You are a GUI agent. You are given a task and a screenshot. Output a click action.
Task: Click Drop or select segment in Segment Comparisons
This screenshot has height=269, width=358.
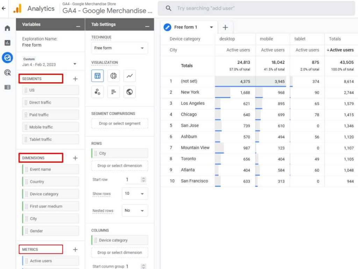click(x=120, y=123)
